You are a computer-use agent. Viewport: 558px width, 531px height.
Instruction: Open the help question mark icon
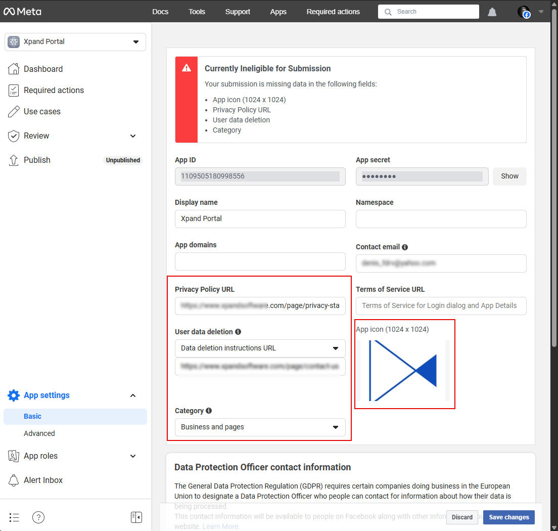point(38,517)
